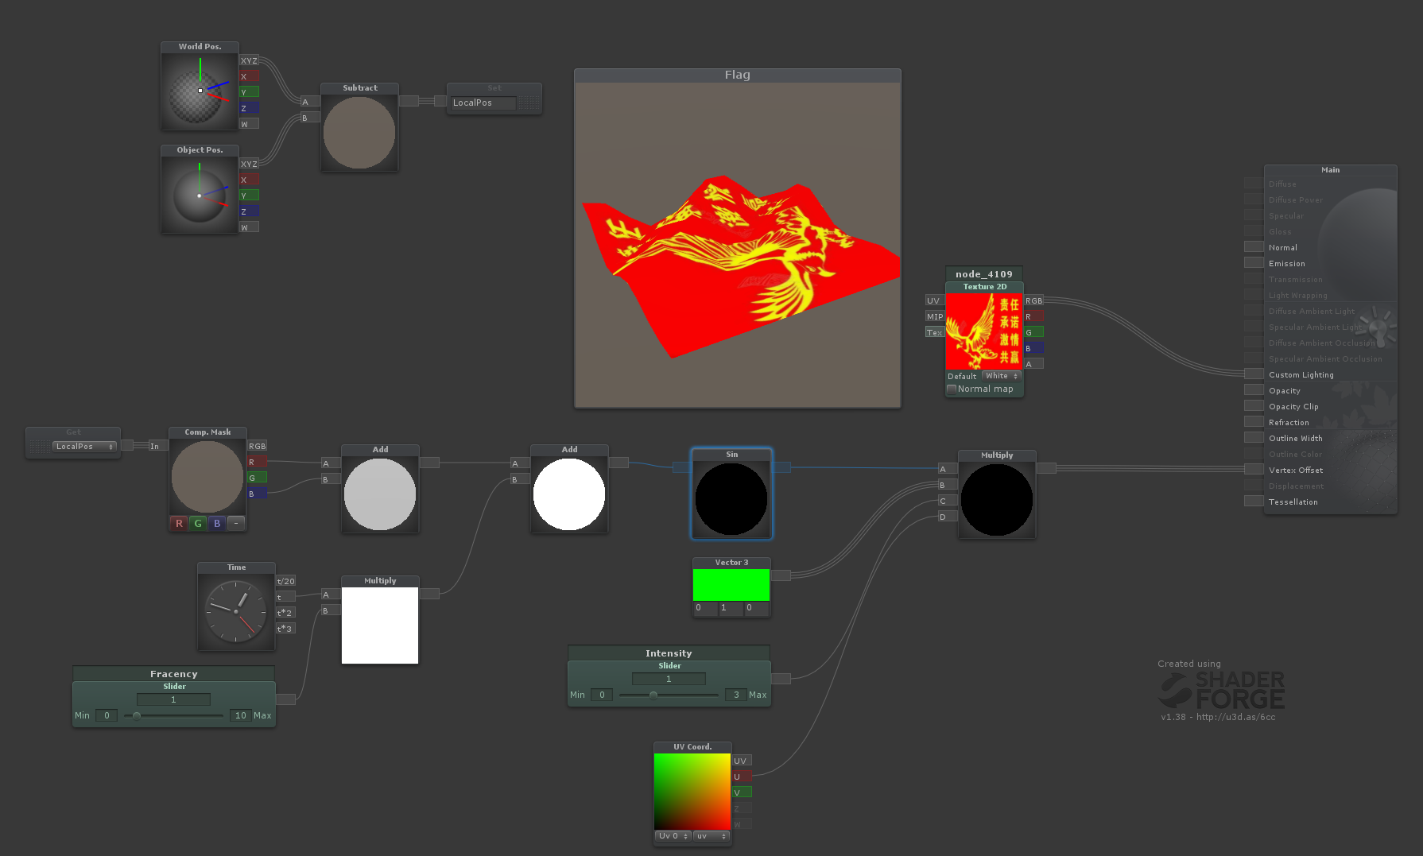
Task: Open the LocalPos dropdown in the Get node
Action: [83, 446]
